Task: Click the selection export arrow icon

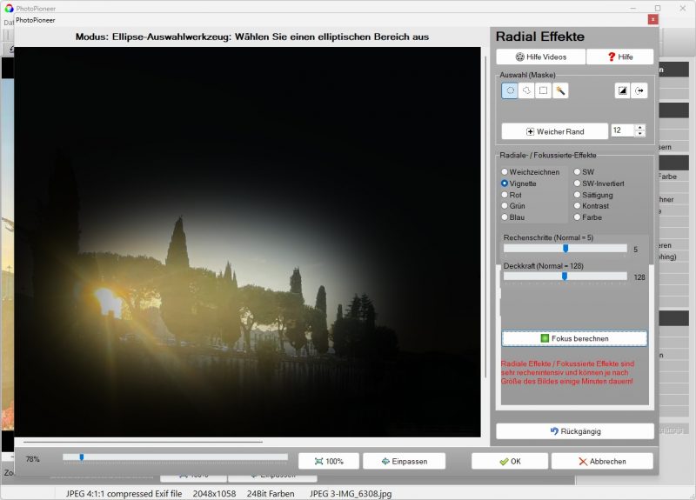Action: pos(639,90)
